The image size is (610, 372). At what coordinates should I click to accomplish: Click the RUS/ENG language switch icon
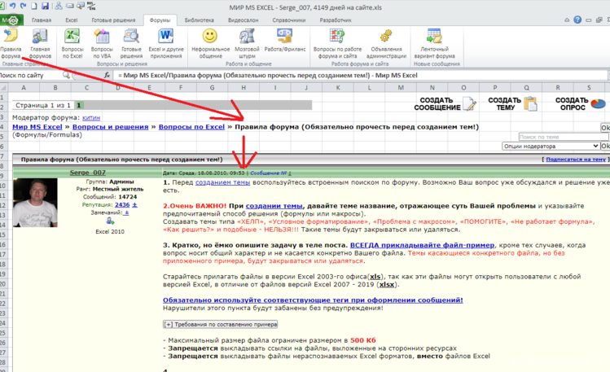click(92, 6)
